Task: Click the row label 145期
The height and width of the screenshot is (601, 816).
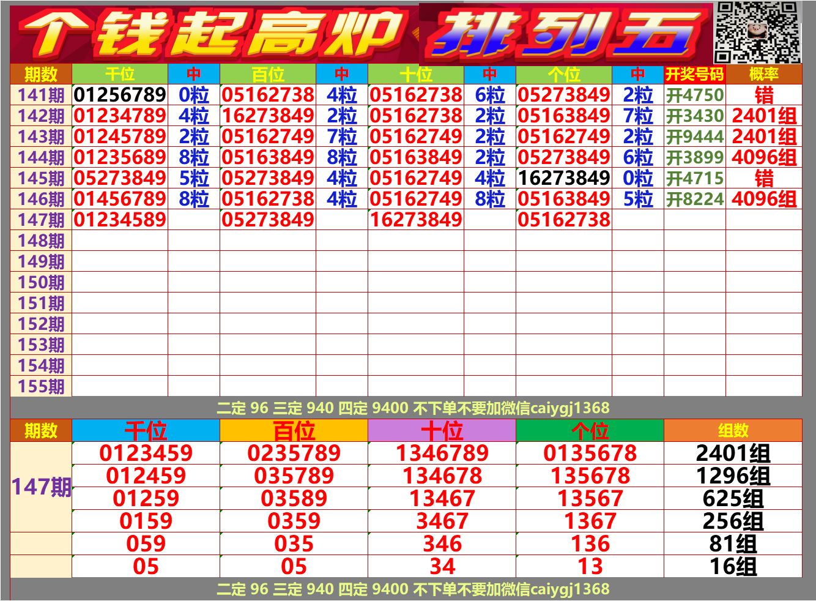Action: (x=41, y=178)
